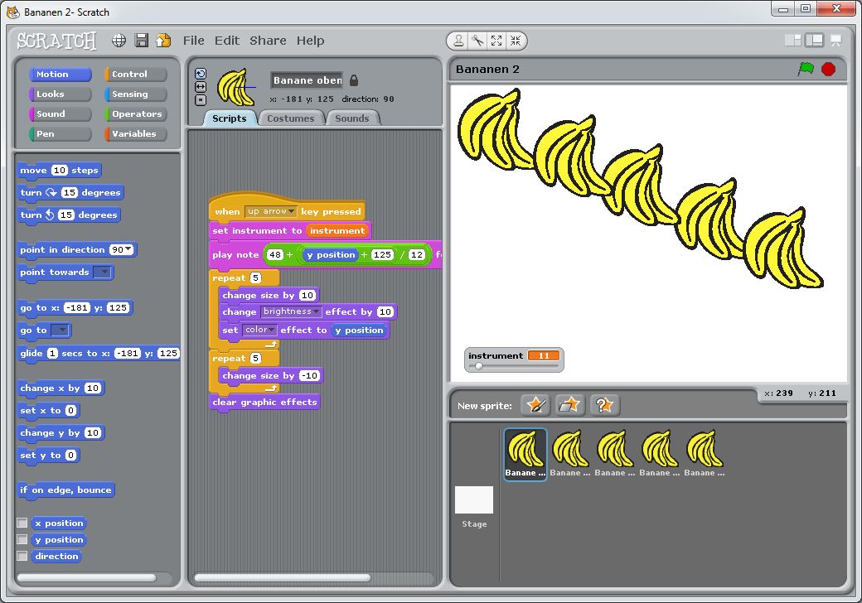Open the up arrow key dropdown in hat block
862x603 pixels.
[x=291, y=212]
